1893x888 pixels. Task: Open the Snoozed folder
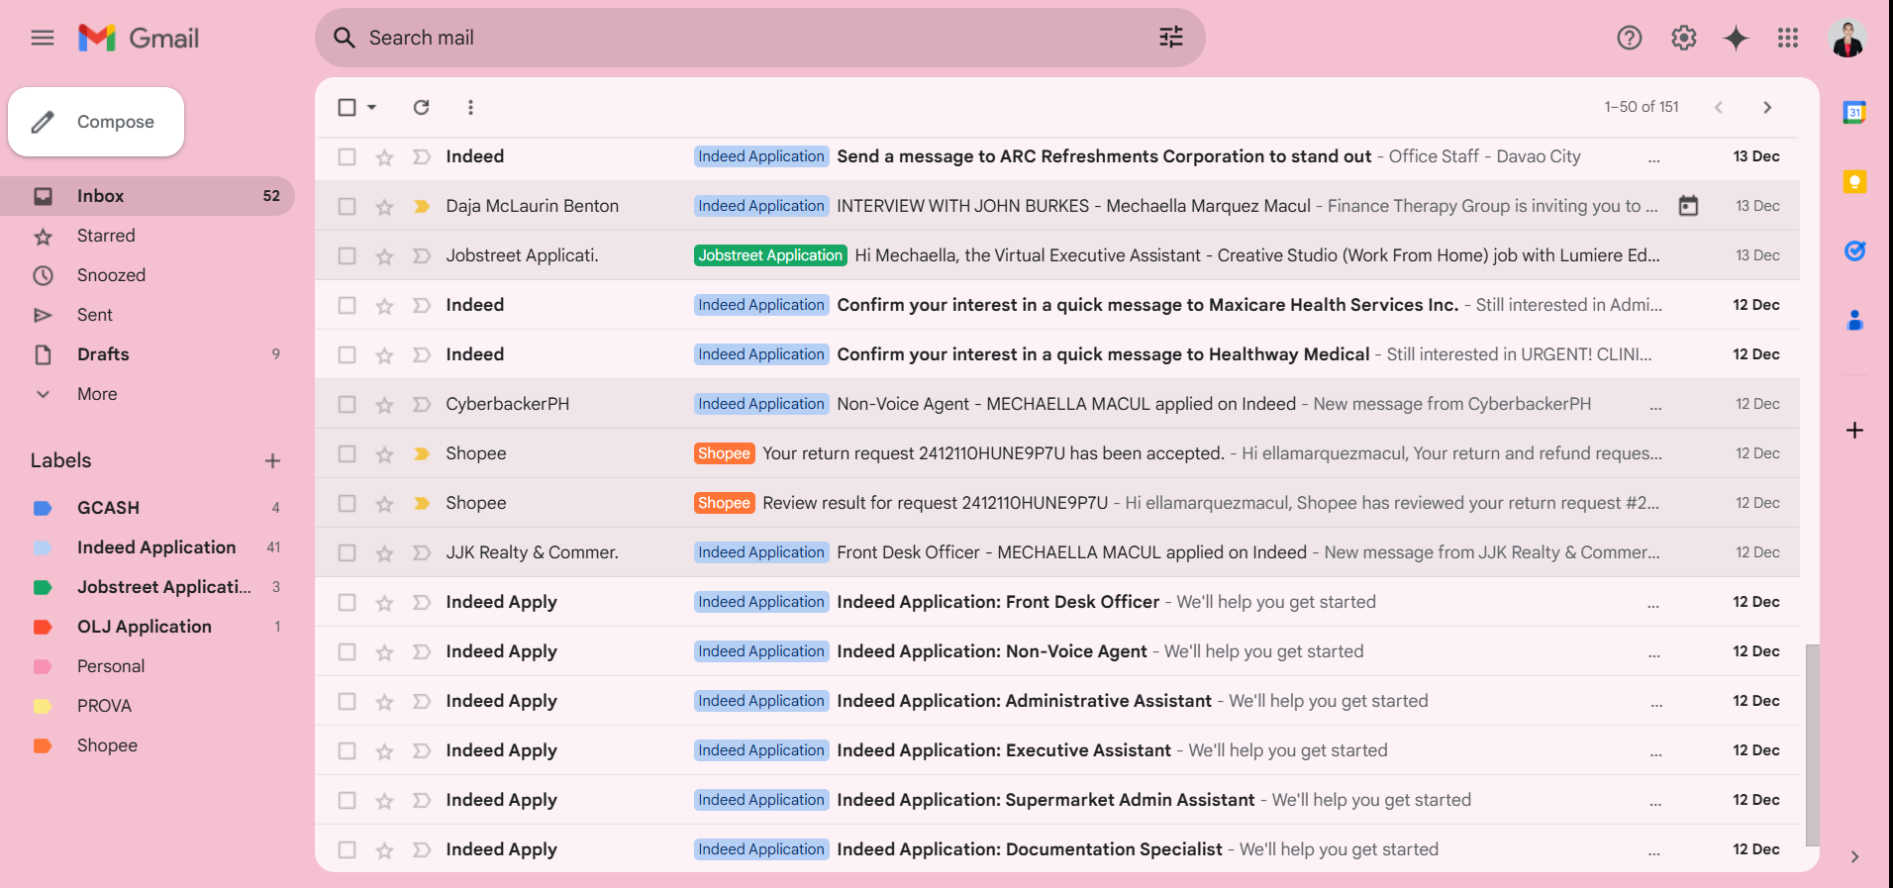(x=148, y=275)
